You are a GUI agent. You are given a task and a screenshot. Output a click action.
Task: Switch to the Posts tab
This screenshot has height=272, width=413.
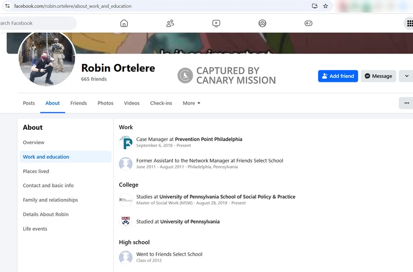(x=29, y=103)
